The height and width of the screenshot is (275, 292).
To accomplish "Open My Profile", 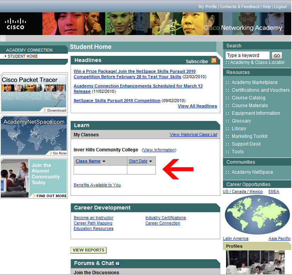I will point(208,7).
